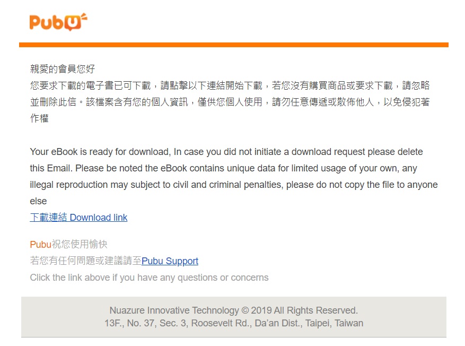Click the line starting "Your eBook is ready"
This screenshot has height=346, width=465.
pyautogui.click(x=226, y=152)
